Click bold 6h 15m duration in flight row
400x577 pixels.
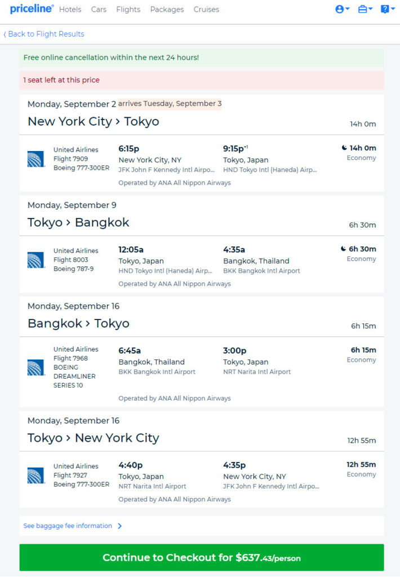(x=363, y=349)
